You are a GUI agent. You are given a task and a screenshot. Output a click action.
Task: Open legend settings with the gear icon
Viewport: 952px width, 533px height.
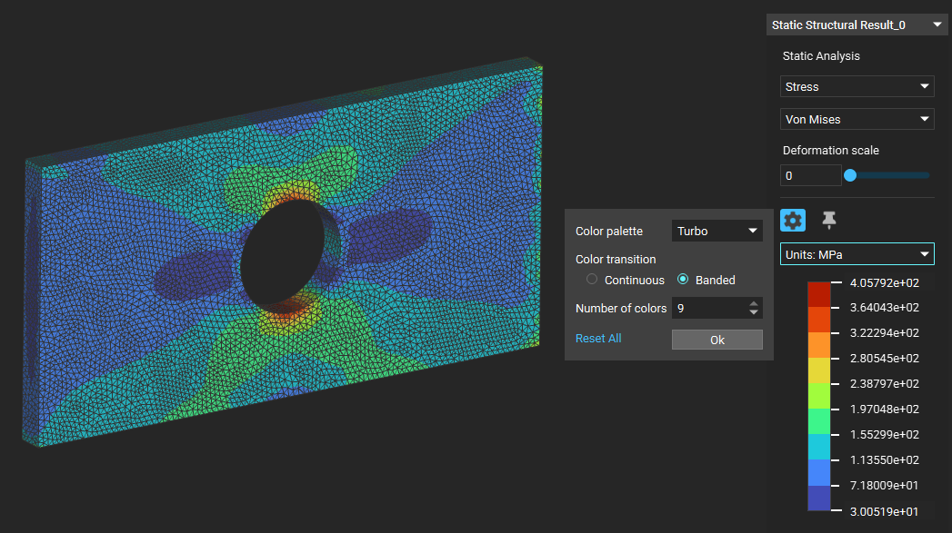point(792,220)
